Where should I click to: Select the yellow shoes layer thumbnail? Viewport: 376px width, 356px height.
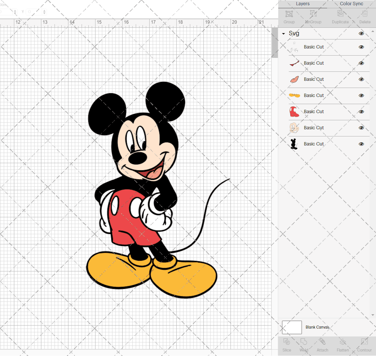coord(294,95)
